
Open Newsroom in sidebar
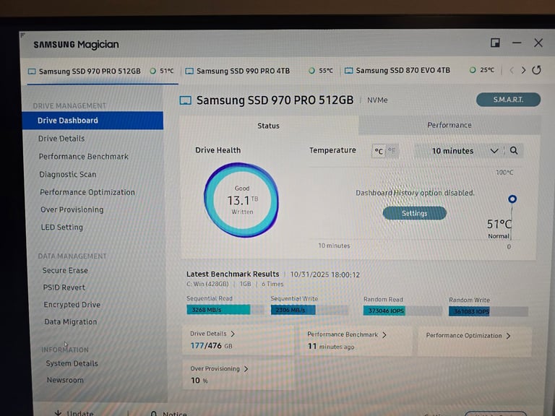[x=66, y=380]
